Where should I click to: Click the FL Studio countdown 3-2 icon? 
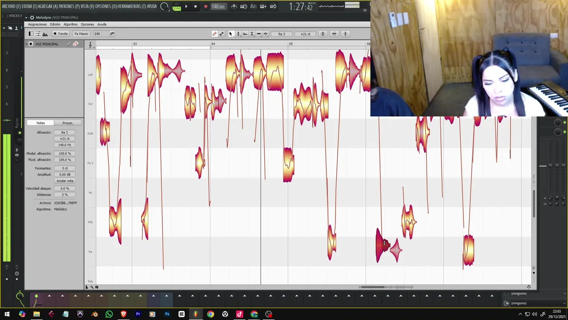253,6
